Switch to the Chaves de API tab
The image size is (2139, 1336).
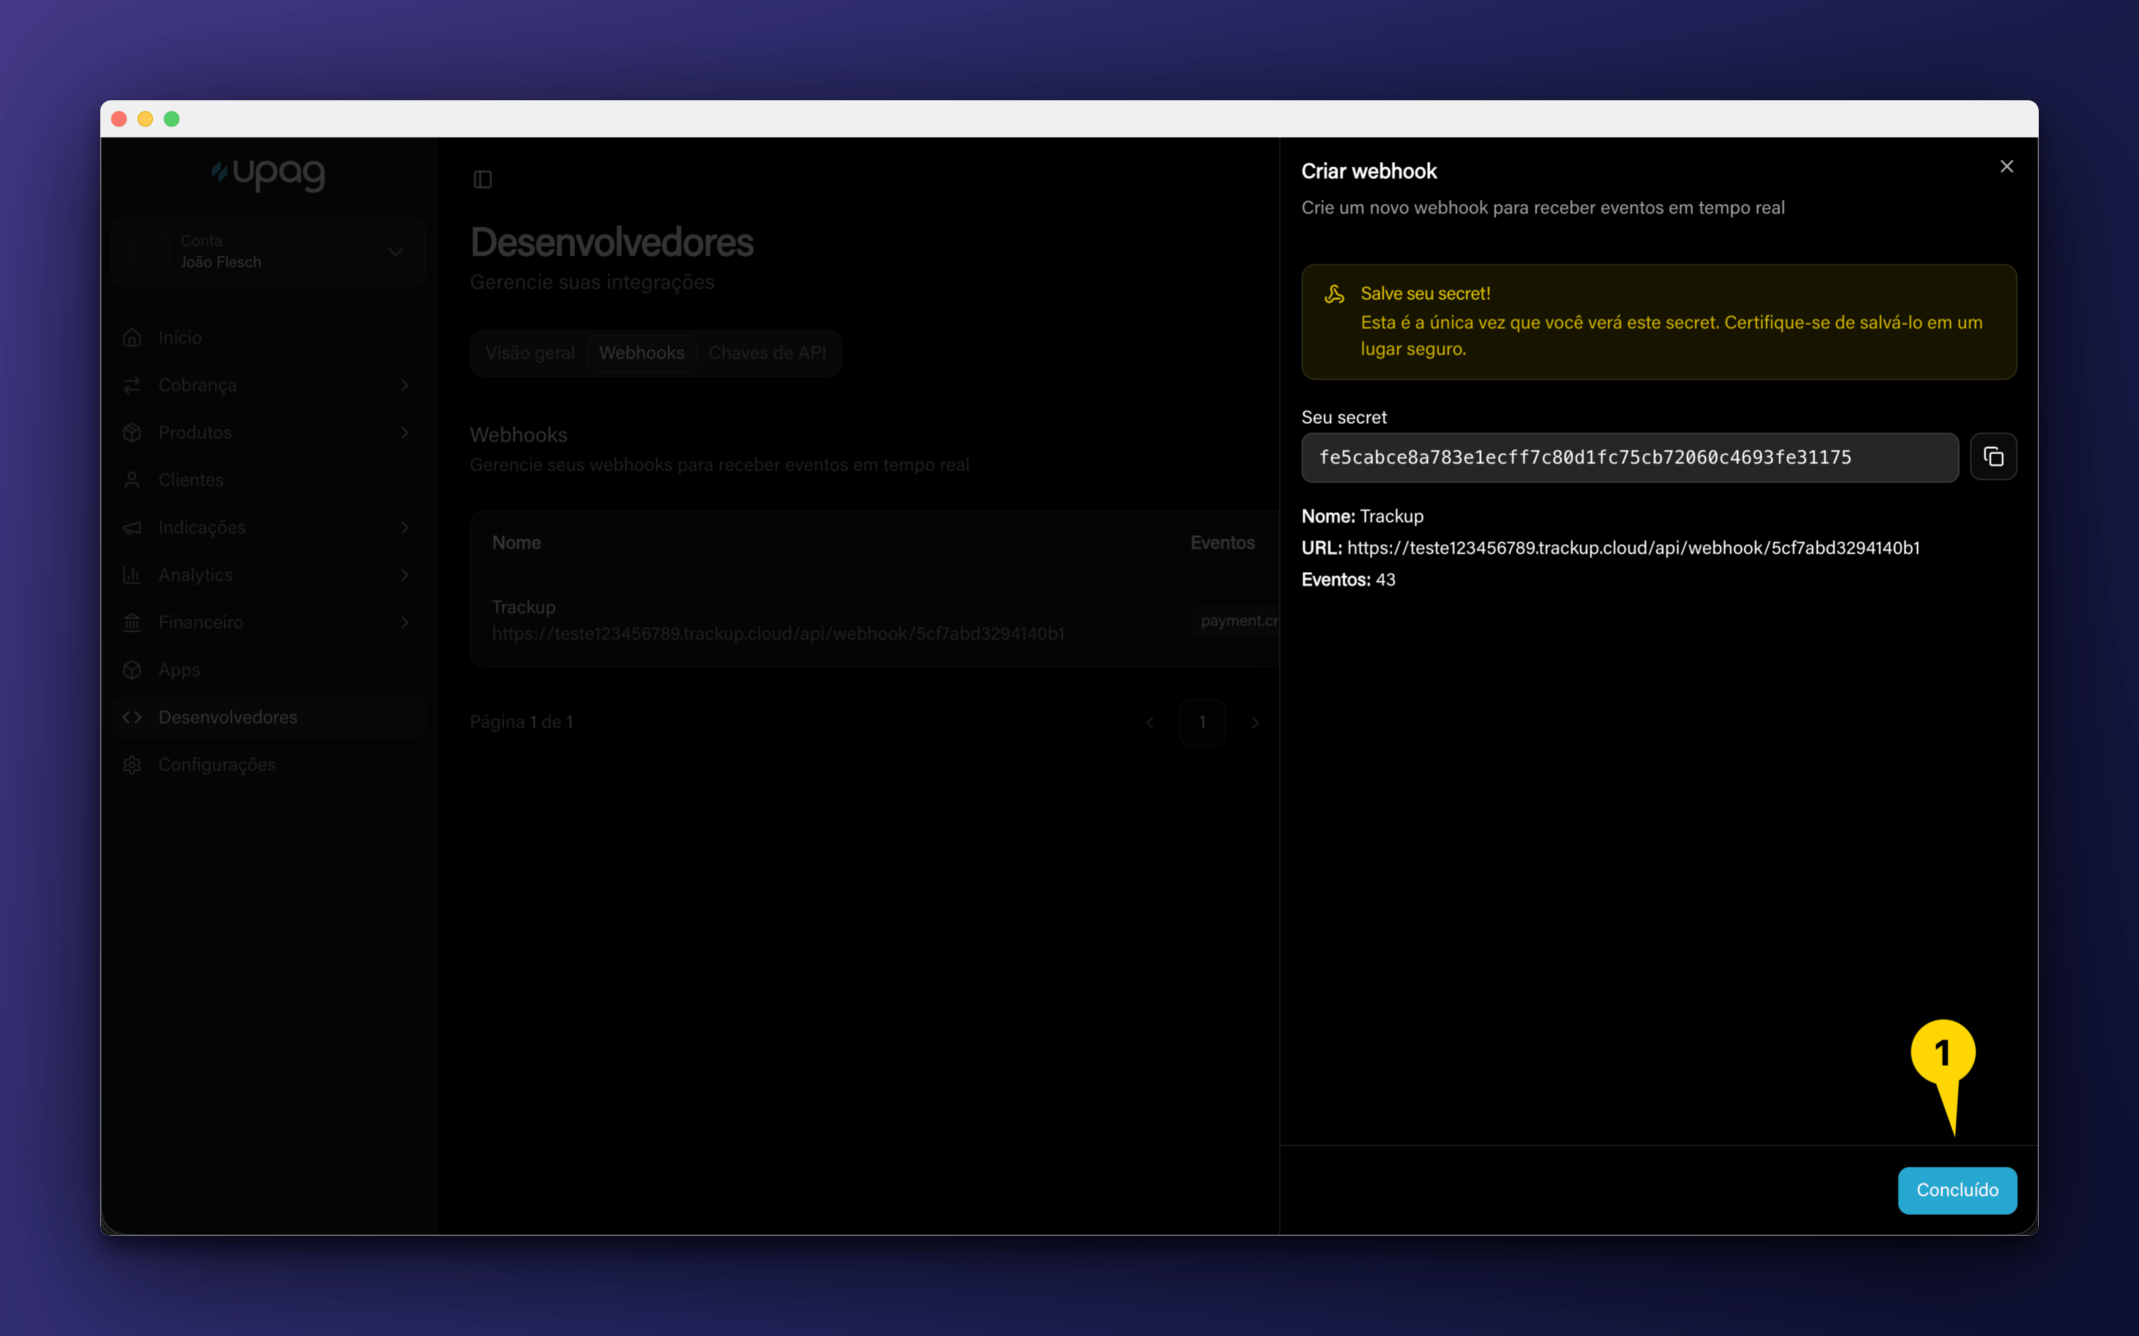pyautogui.click(x=767, y=353)
